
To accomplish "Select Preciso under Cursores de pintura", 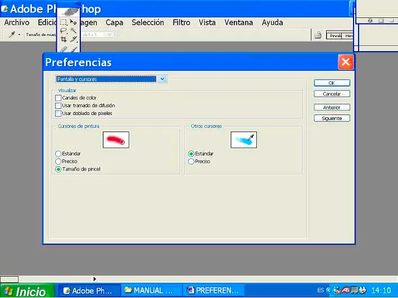I will 58,162.
